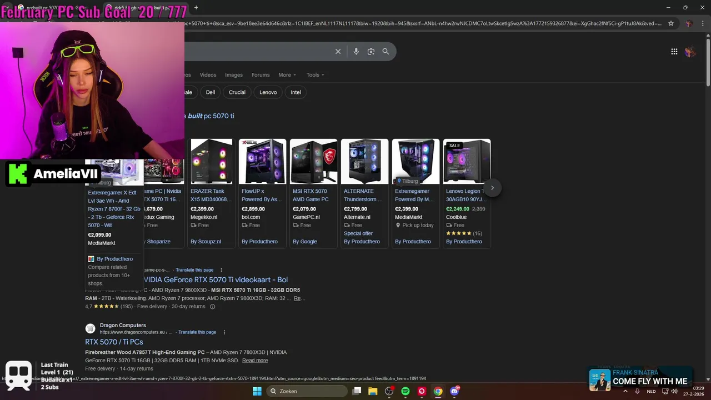This screenshot has width=711, height=400.
Task: Switch to Images results tab
Action: [234, 75]
